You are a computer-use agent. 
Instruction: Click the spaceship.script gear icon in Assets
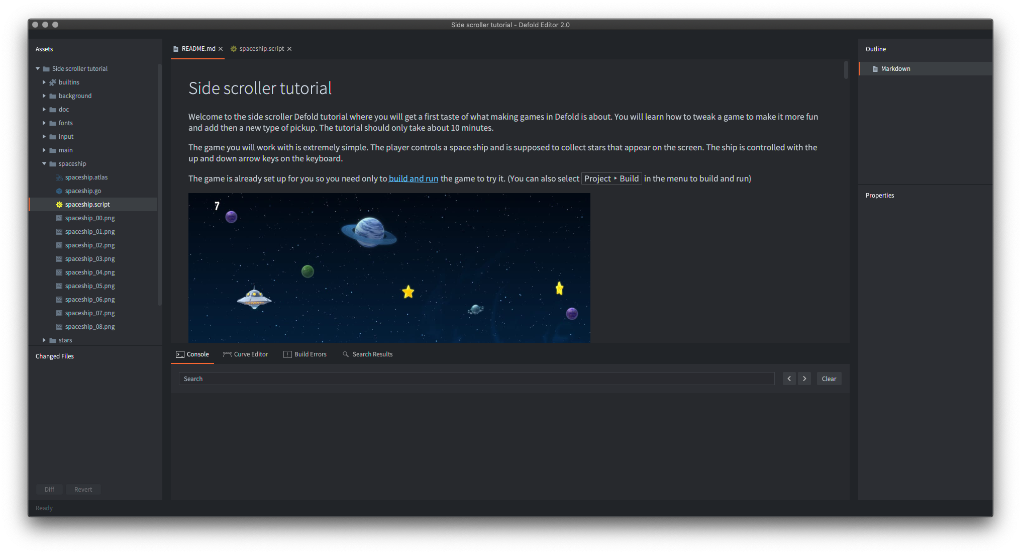(x=59, y=205)
